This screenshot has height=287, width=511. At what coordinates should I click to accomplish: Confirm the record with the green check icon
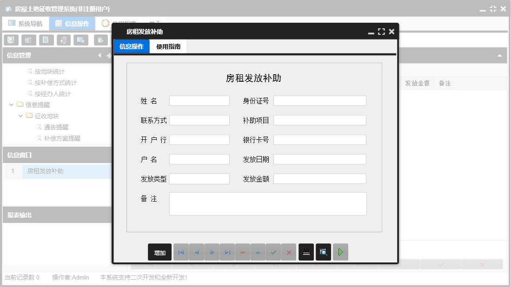pos(273,252)
